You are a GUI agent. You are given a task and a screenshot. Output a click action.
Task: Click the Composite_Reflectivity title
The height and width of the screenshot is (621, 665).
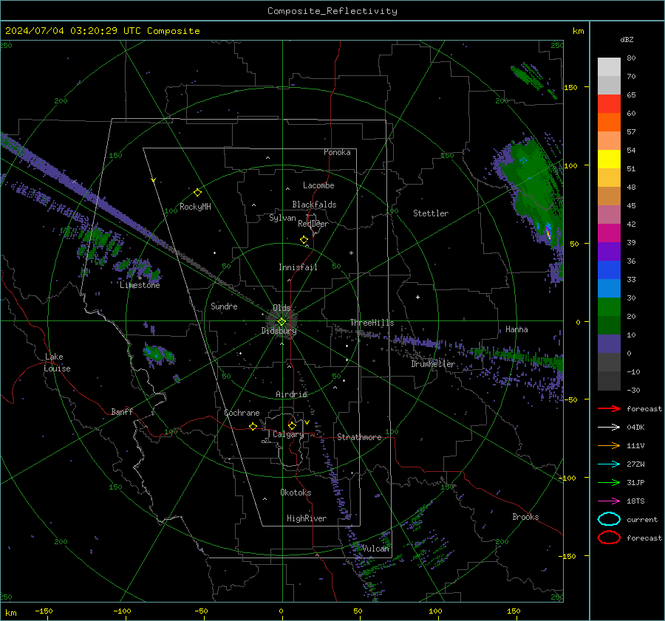coord(332,11)
